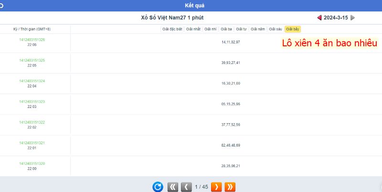Select the Giải tư tab

241,29
